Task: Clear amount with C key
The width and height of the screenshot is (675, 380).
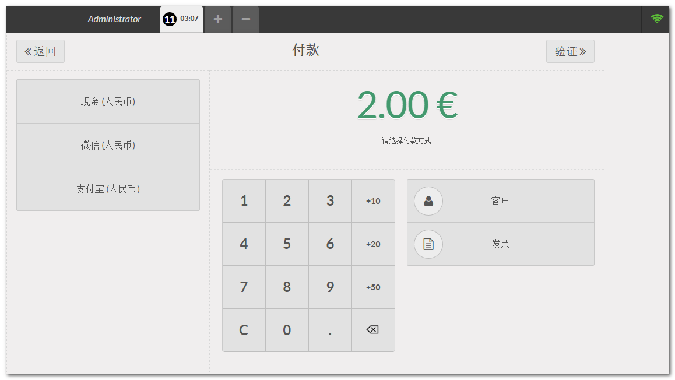Action: [244, 330]
